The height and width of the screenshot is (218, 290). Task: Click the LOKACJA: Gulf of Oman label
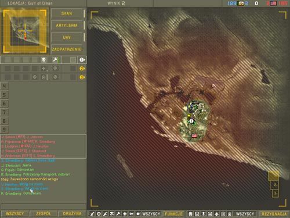click(x=30, y=3)
